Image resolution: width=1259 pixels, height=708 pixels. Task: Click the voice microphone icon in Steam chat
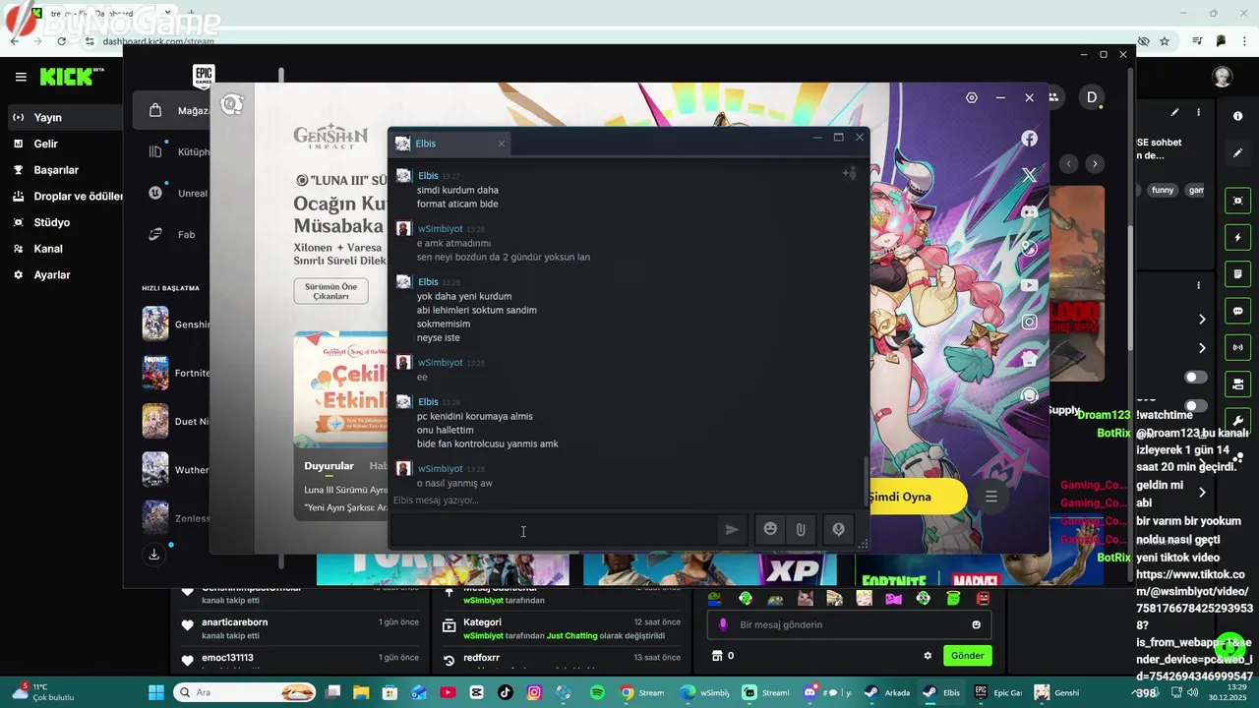coord(838,529)
